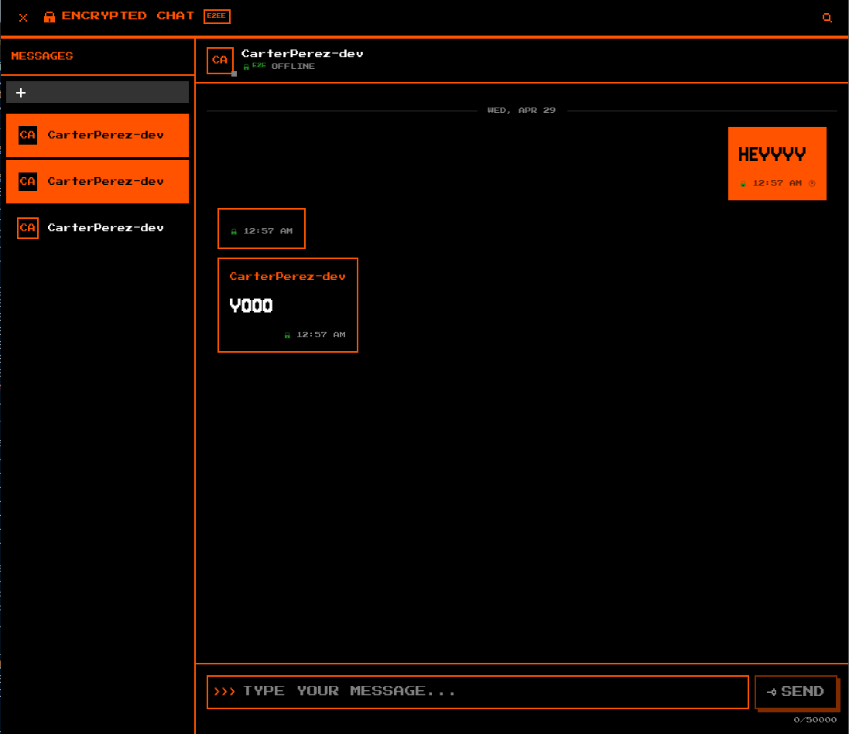Select the HEYYYY sent message bubble
The image size is (849, 734).
pos(777,163)
